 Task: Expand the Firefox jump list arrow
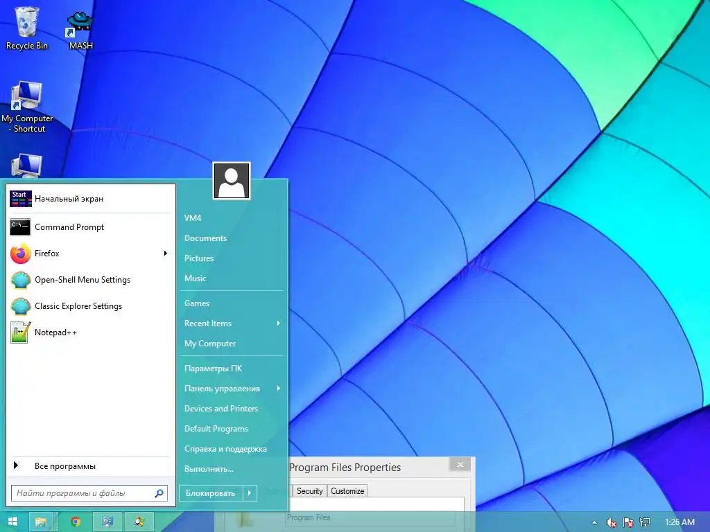click(x=166, y=254)
